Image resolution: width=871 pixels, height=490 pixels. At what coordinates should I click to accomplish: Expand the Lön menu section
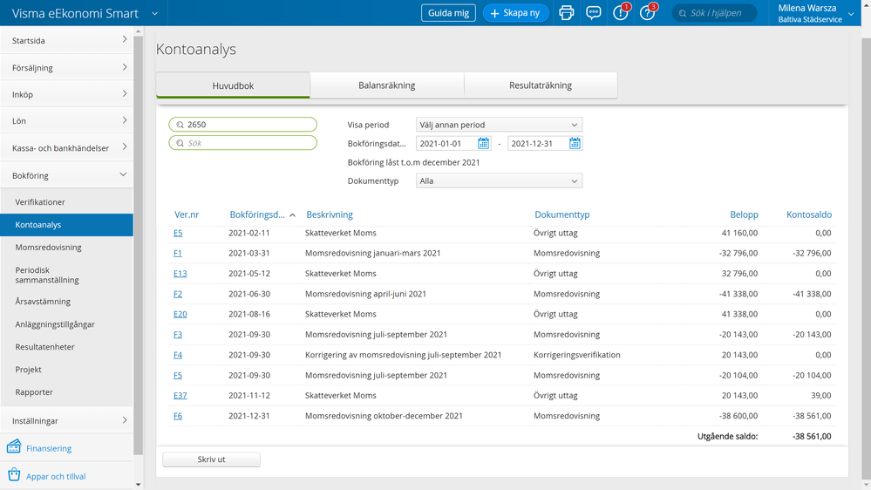tap(66, 120)
